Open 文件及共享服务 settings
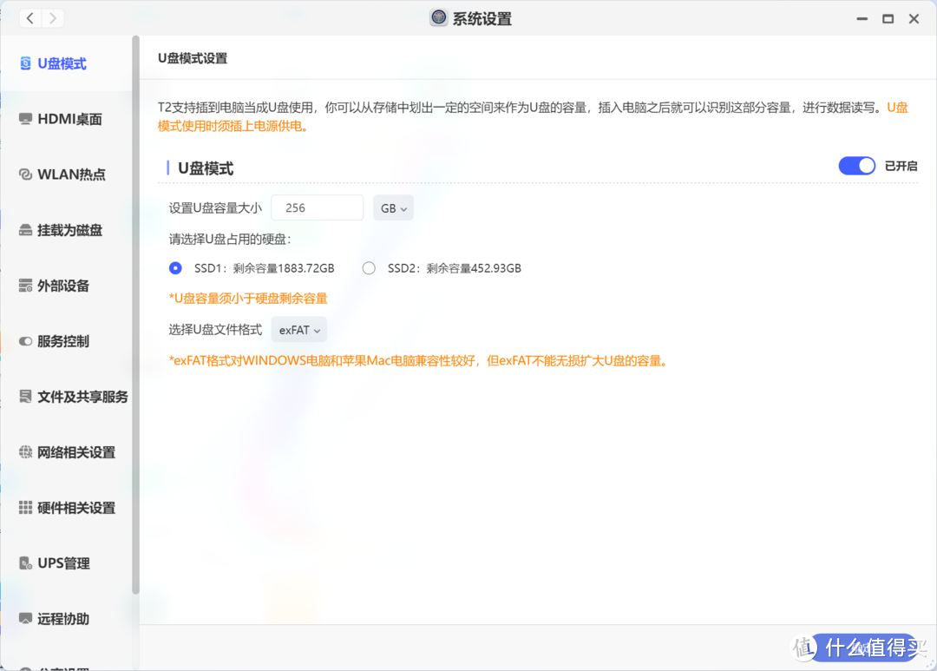 click(71, 396)
